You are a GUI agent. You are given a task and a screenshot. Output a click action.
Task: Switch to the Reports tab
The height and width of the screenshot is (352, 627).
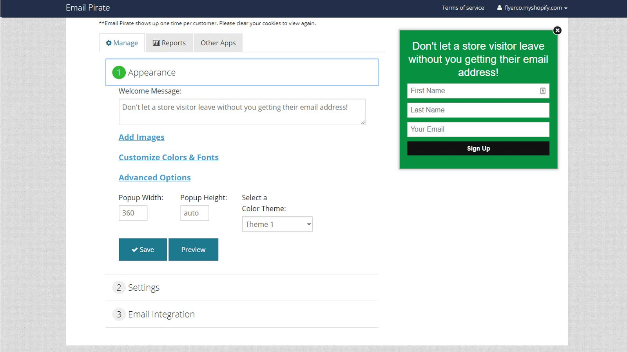click(169, 43)
